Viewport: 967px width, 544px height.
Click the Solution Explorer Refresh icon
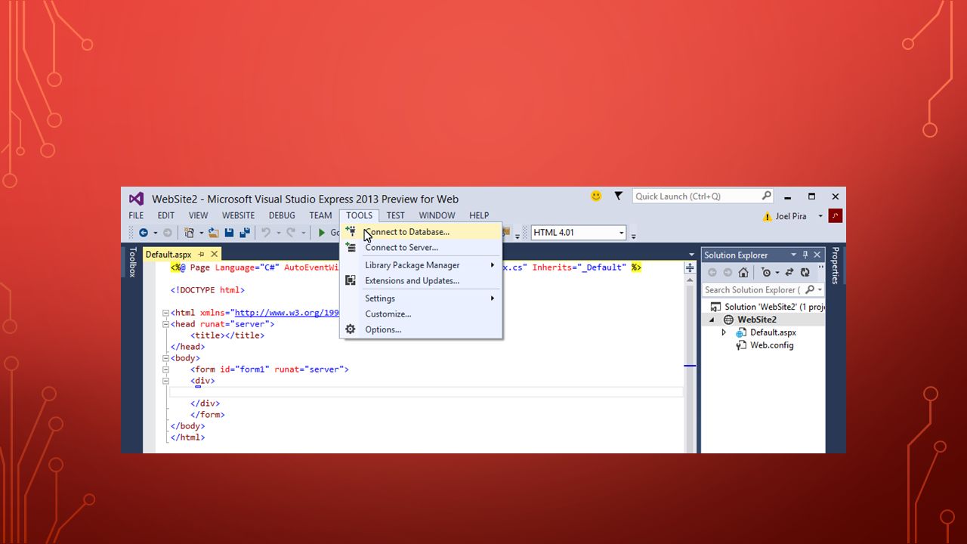805,273
